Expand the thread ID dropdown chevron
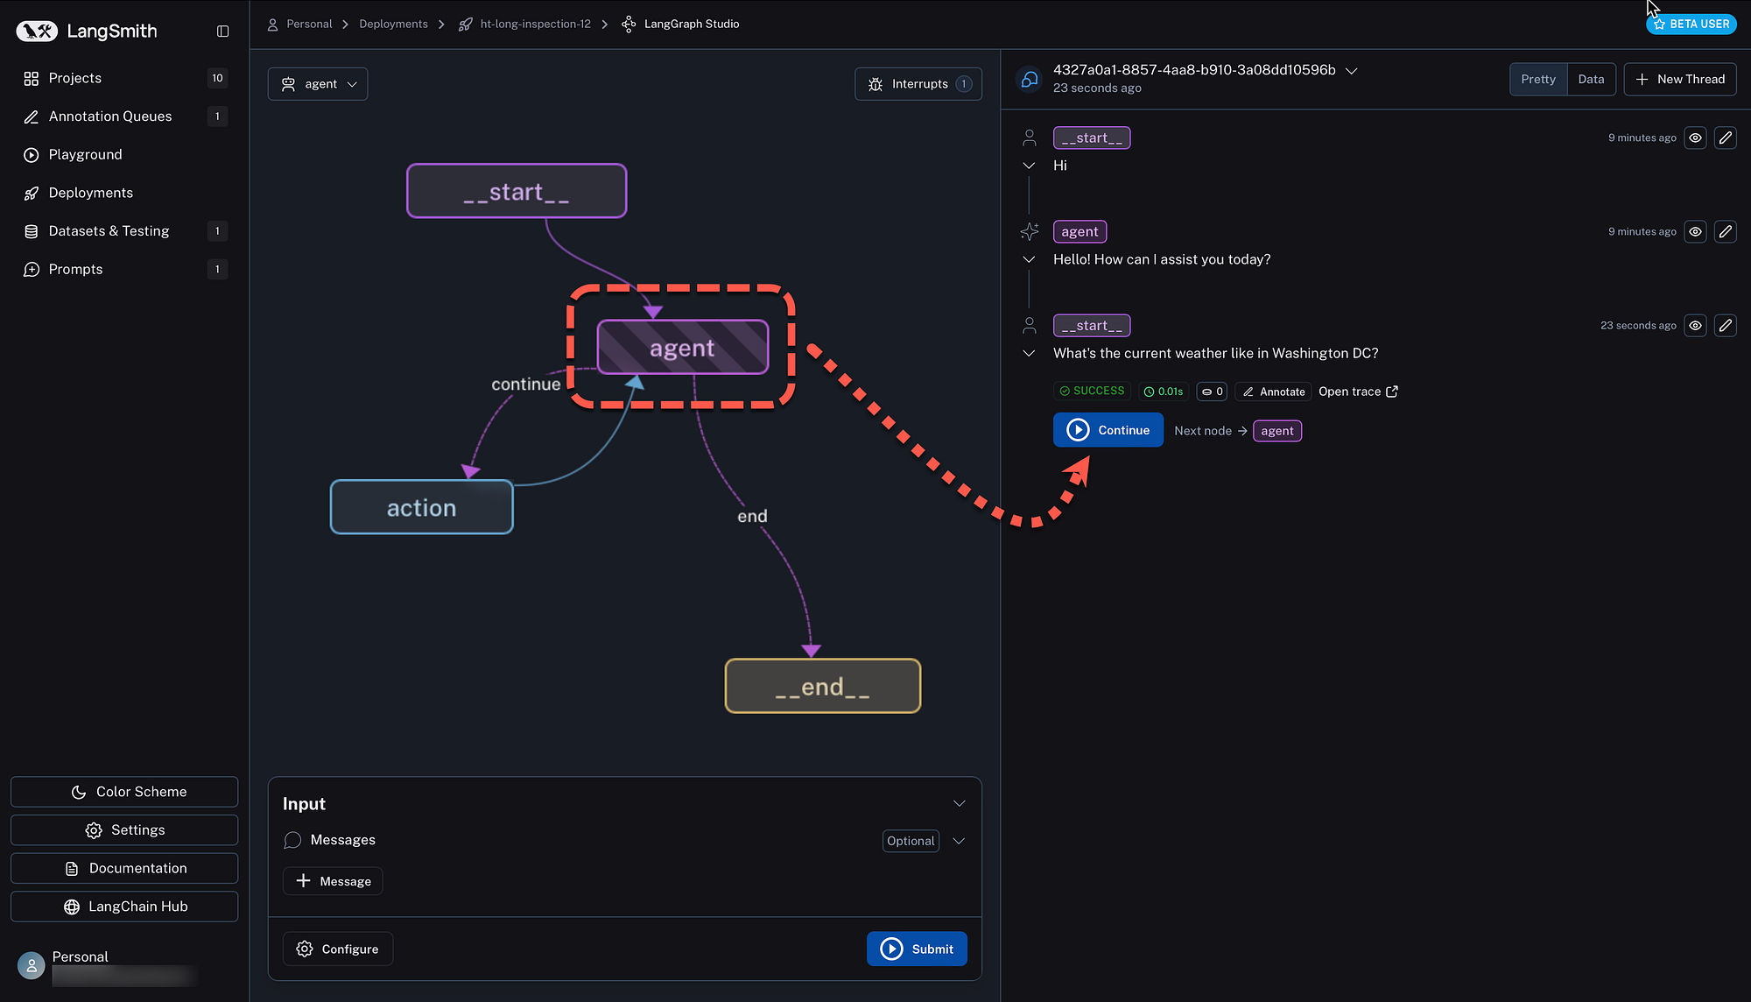1751x1002 pixels. pos(1351,71)
